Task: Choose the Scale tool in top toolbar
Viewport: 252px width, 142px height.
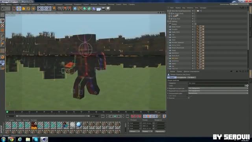Action: [24, 9]
